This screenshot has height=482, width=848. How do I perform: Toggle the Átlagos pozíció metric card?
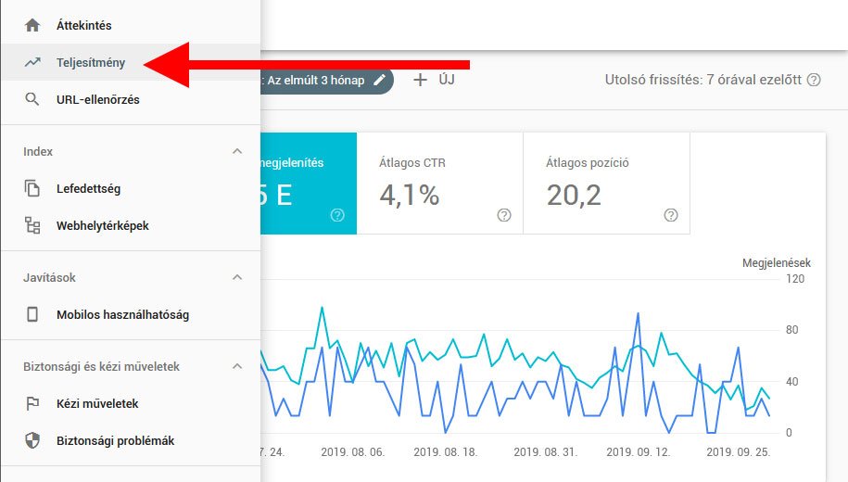606,183
